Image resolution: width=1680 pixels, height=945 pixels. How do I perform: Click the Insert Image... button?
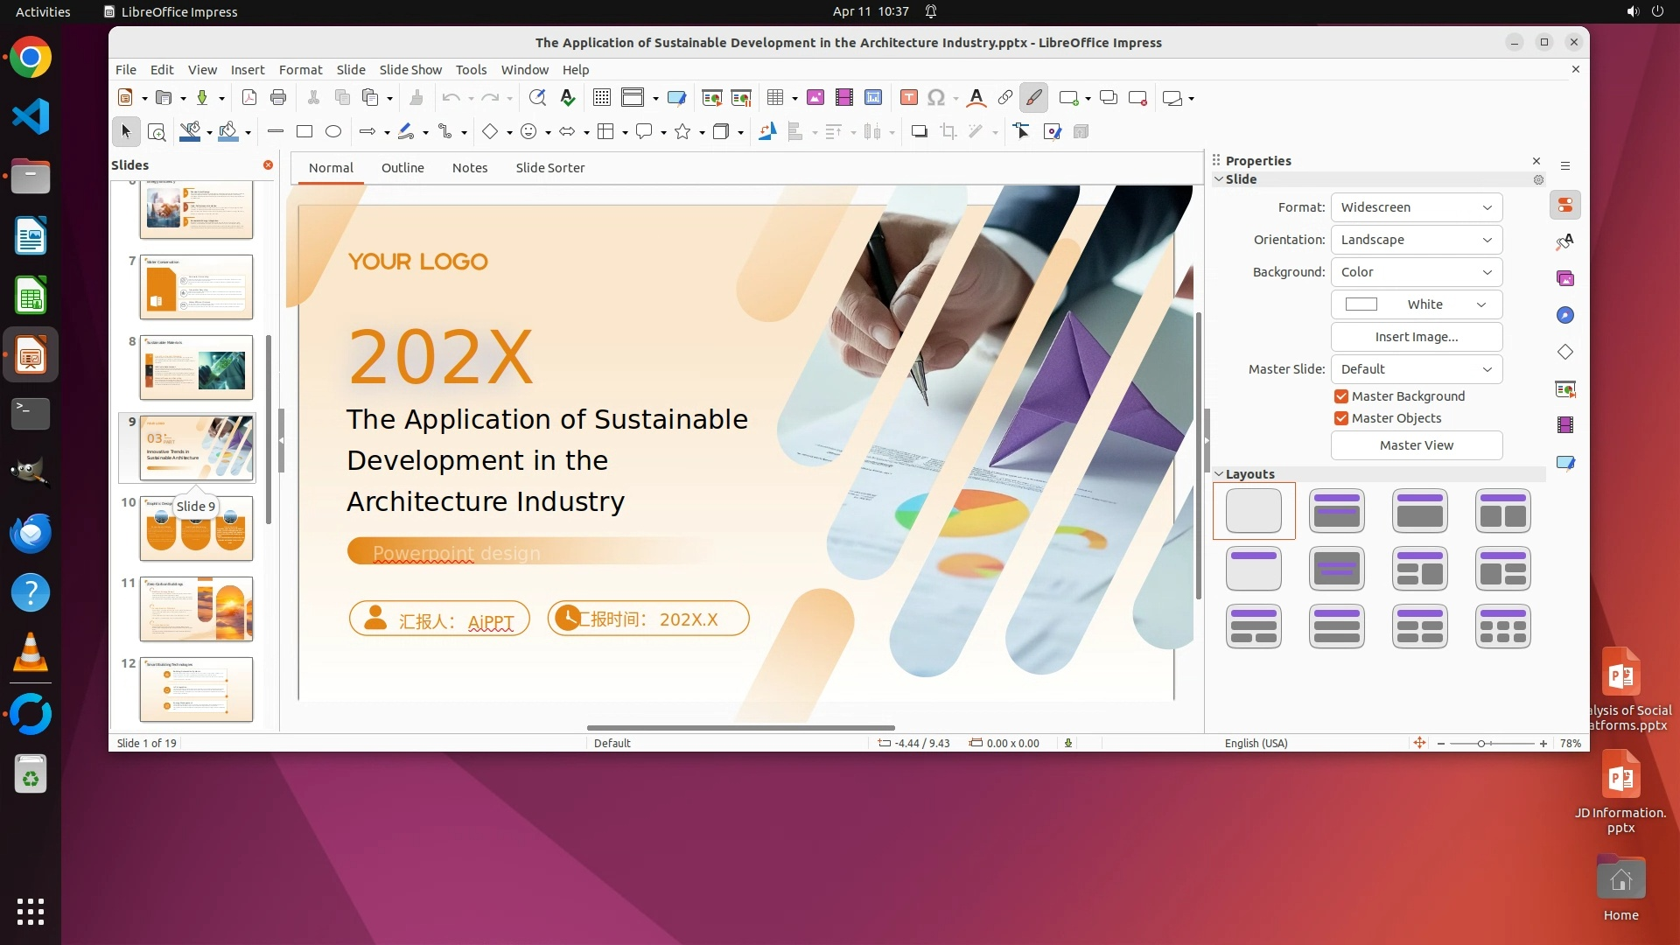[x=1416, y=337]
